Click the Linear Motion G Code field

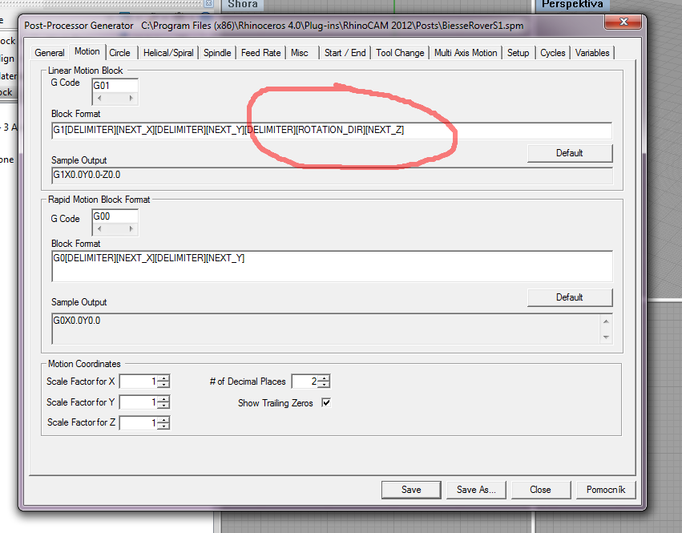coord(115,85)
